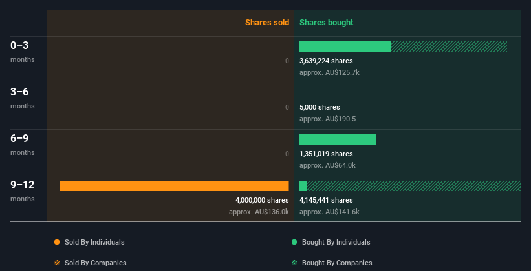The width and height of the screenshot is (531, 271).
Task: Click the striped Sold By Companies legend icon
Action: 57,263
